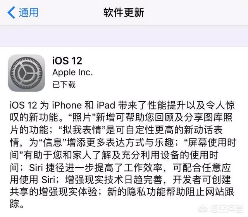Tap the “信息” word in the description
The image size is (248, 217).
[x=53, y=142]
